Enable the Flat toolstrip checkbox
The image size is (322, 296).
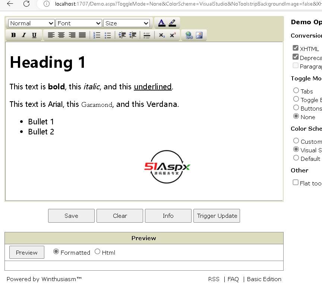[296, 182]
